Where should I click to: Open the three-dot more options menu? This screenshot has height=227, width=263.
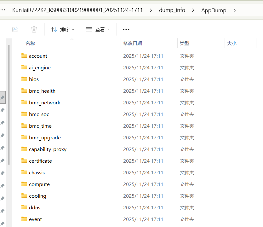point(126,29)
